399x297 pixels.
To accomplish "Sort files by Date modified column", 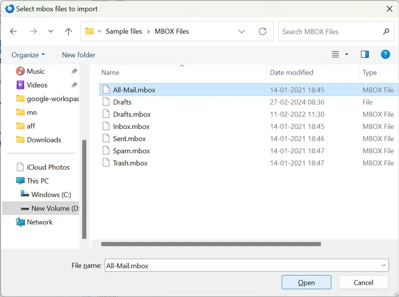I will click(x=292, y=72).
